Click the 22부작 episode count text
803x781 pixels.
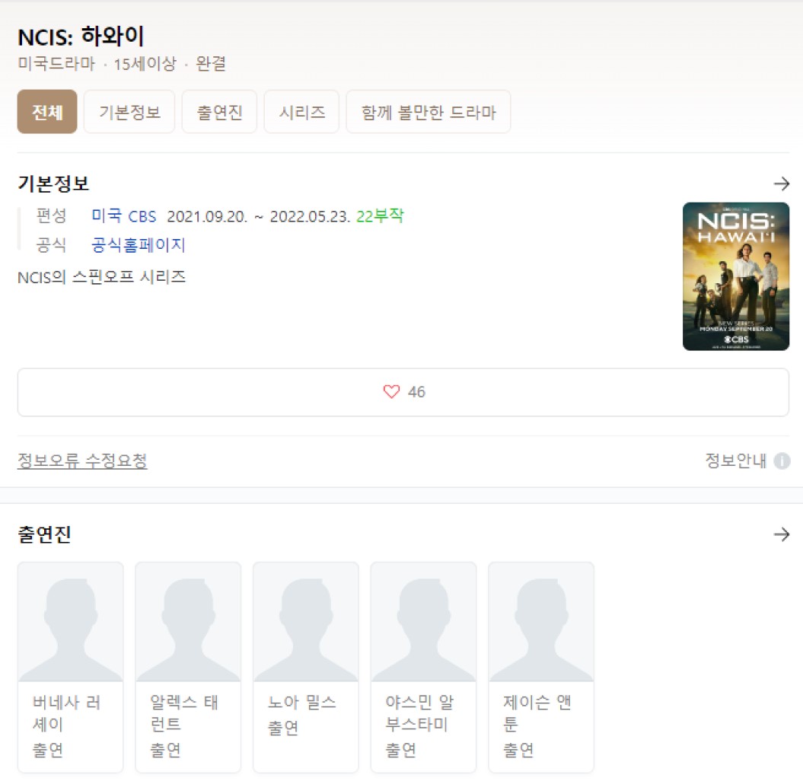pyautogui.click(x=380, y=216)
